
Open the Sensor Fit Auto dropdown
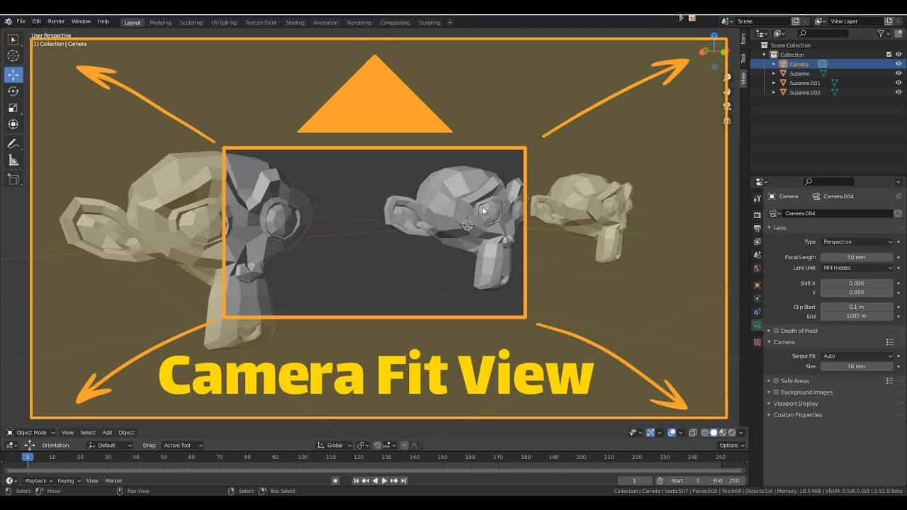(857, 356)
